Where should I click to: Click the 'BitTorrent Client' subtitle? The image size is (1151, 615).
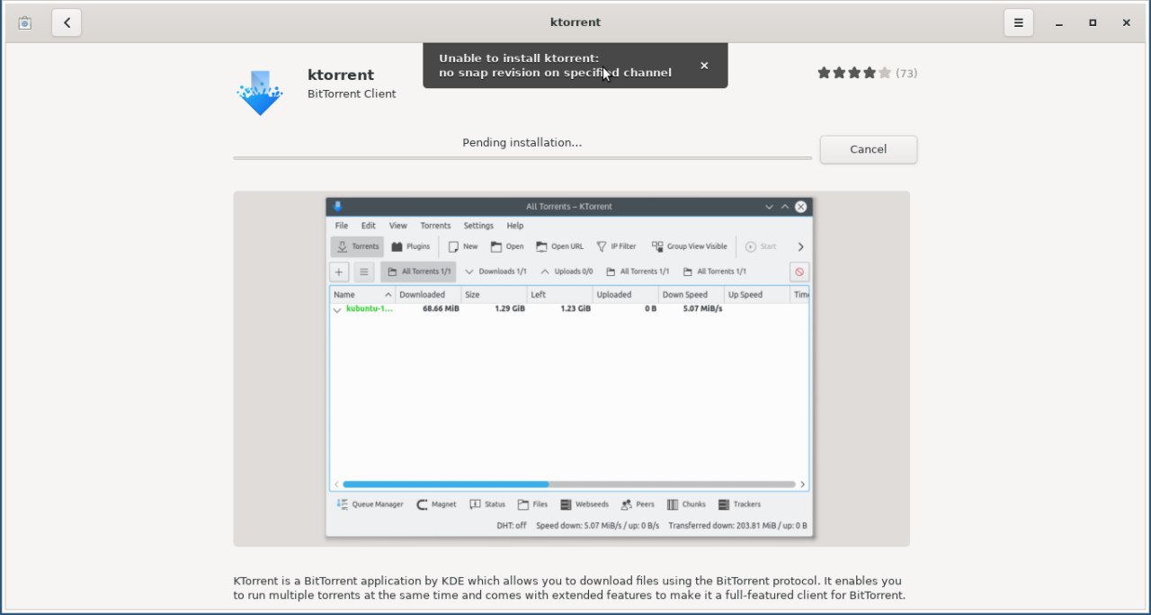(352, 94)
